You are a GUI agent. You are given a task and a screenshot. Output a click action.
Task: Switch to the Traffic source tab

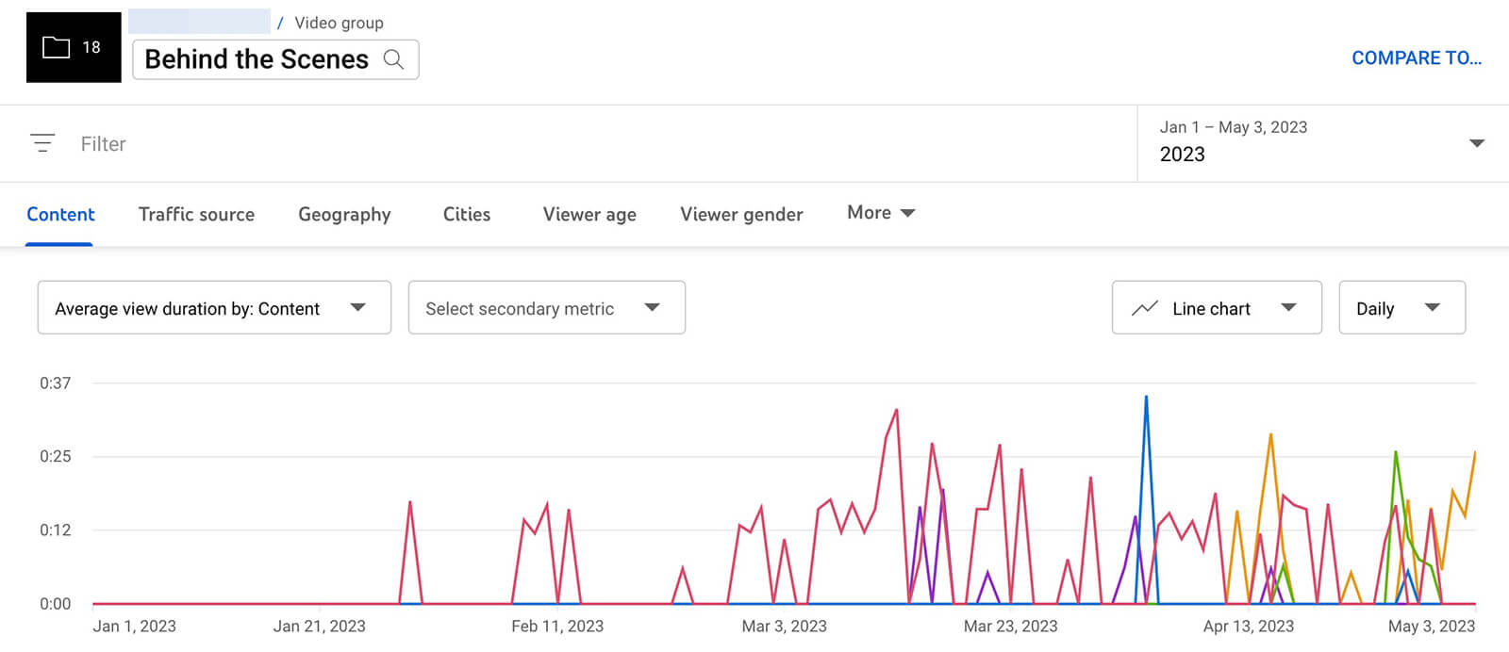click(x=196, y=214)
